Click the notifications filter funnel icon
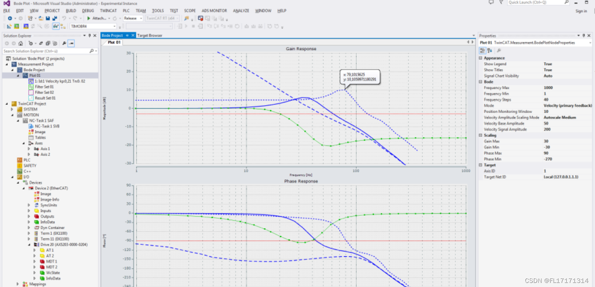 501,2
